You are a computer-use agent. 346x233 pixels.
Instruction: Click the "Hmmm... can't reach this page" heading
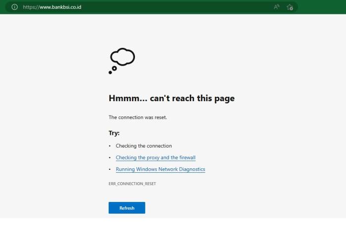tap(172, 98)
